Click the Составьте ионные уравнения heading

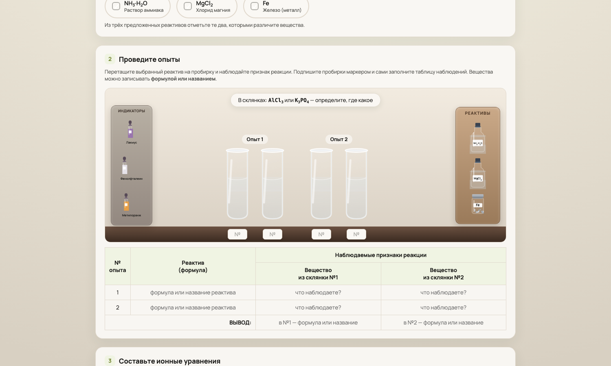click(x=169, y=361)
